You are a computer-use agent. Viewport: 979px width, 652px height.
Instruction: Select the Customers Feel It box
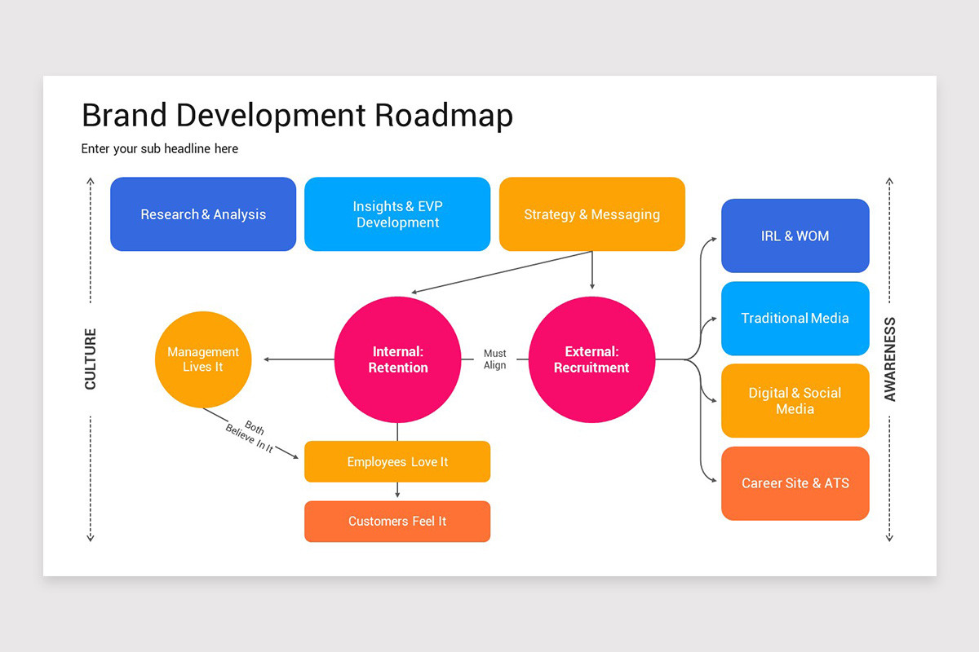click(397, 522)
